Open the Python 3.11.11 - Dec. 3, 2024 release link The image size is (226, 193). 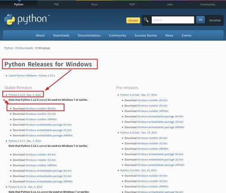(x=25, y=187)
